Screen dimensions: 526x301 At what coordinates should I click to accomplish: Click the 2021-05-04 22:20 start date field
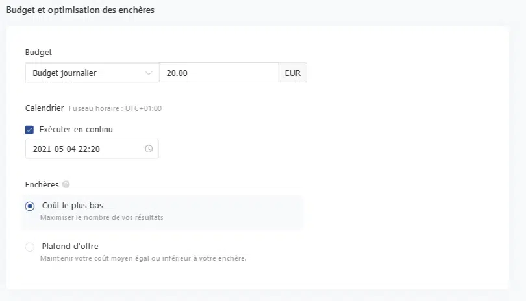tap(84, 149)
